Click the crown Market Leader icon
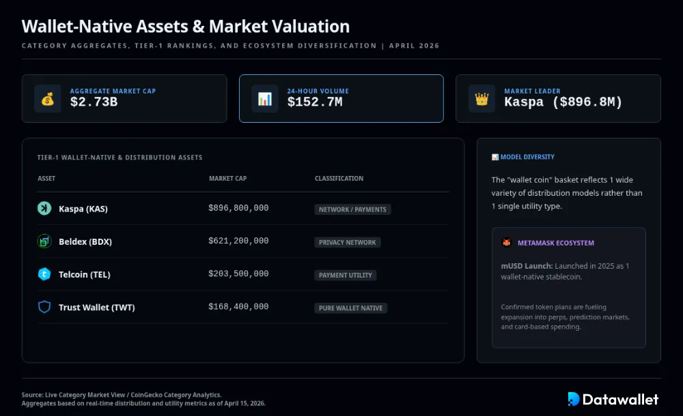The height and width of the screenshot is (416, 683). coord(482,98)
